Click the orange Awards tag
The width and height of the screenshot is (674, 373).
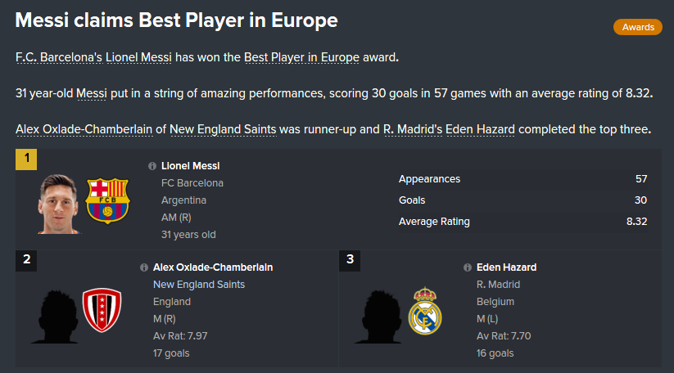(637, 28)
